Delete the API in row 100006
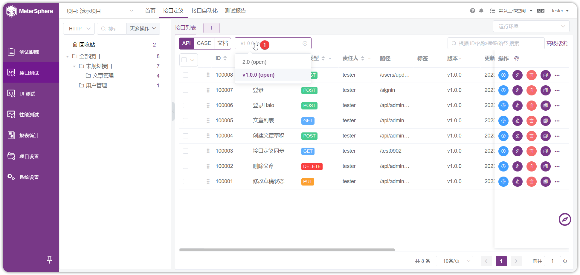This screenshot has width=580, height=275. pos(532,106)
